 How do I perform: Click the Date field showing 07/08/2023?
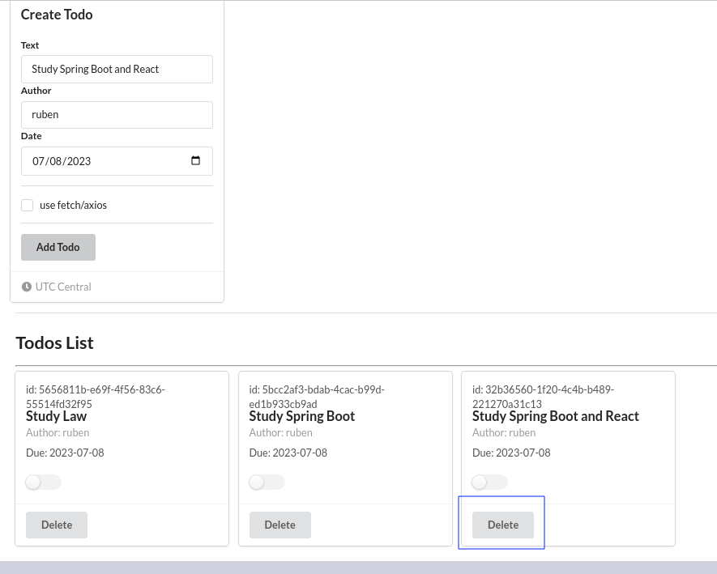click(117, 161)
